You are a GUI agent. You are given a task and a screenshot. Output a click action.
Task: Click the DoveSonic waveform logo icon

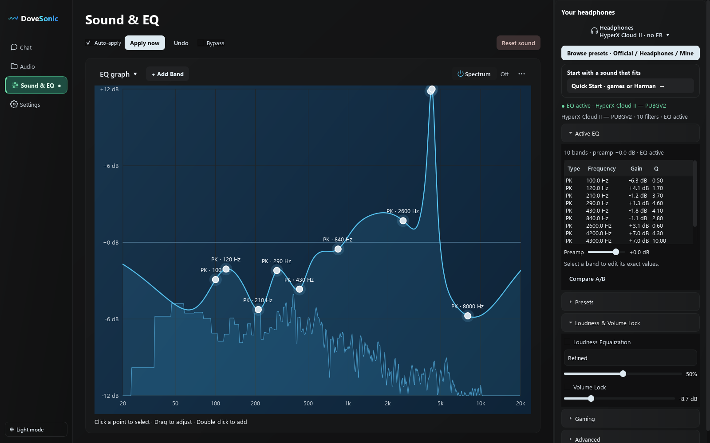coord(13,19)
